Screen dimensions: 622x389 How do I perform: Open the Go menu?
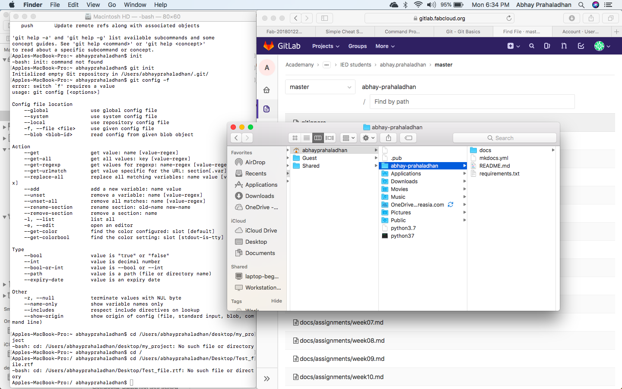112,5
